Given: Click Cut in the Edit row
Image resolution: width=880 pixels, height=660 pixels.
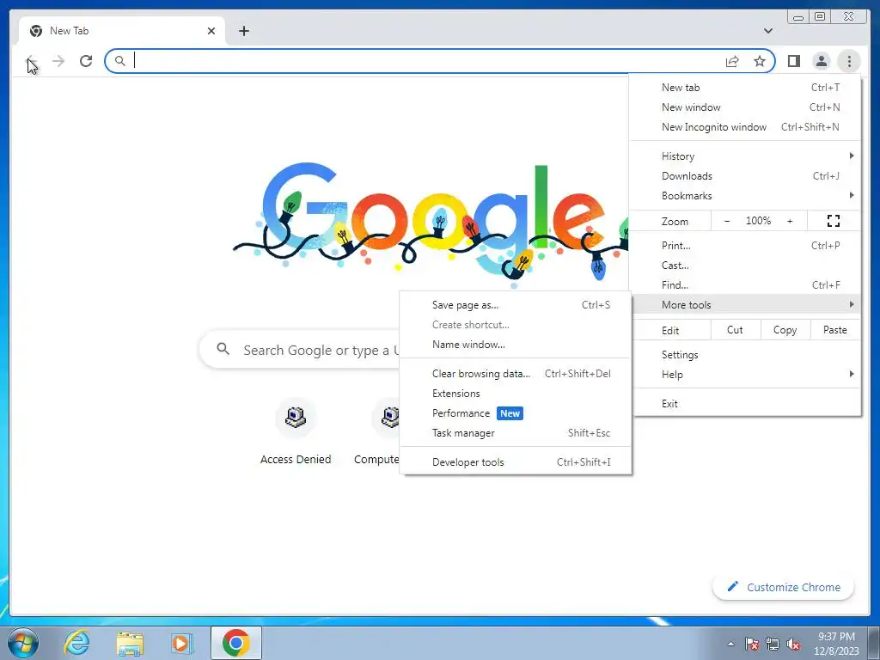Looking at the screenshot, I should [736, 330].
